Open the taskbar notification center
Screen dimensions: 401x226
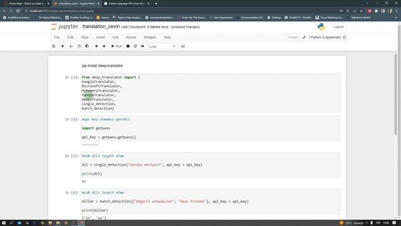(x=394, y=223)
